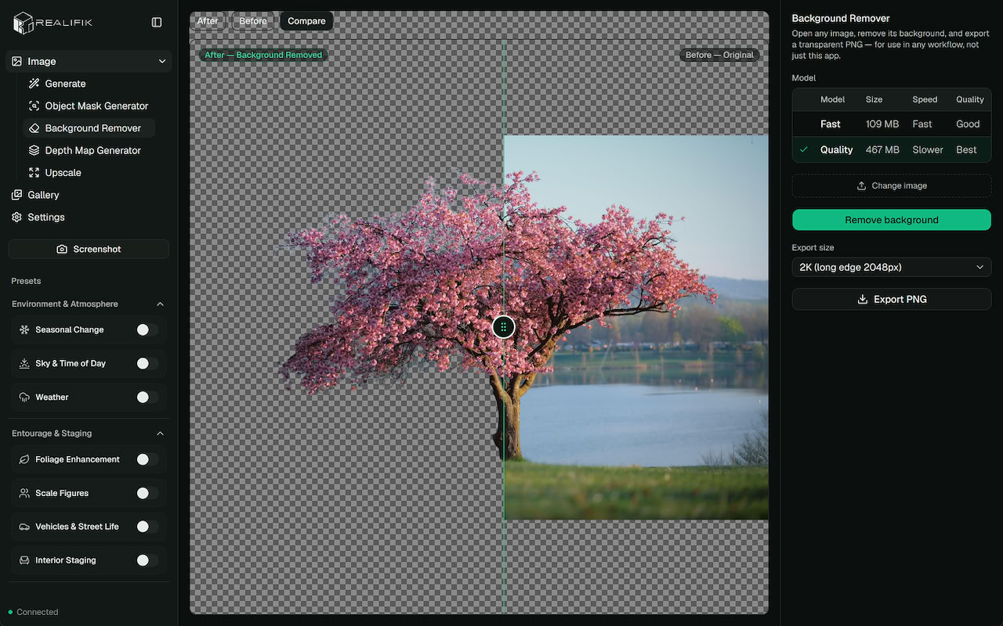Click the Settings gear icon
The image size is (1003, 626).
pyautogui.click(x=16, y=218)
